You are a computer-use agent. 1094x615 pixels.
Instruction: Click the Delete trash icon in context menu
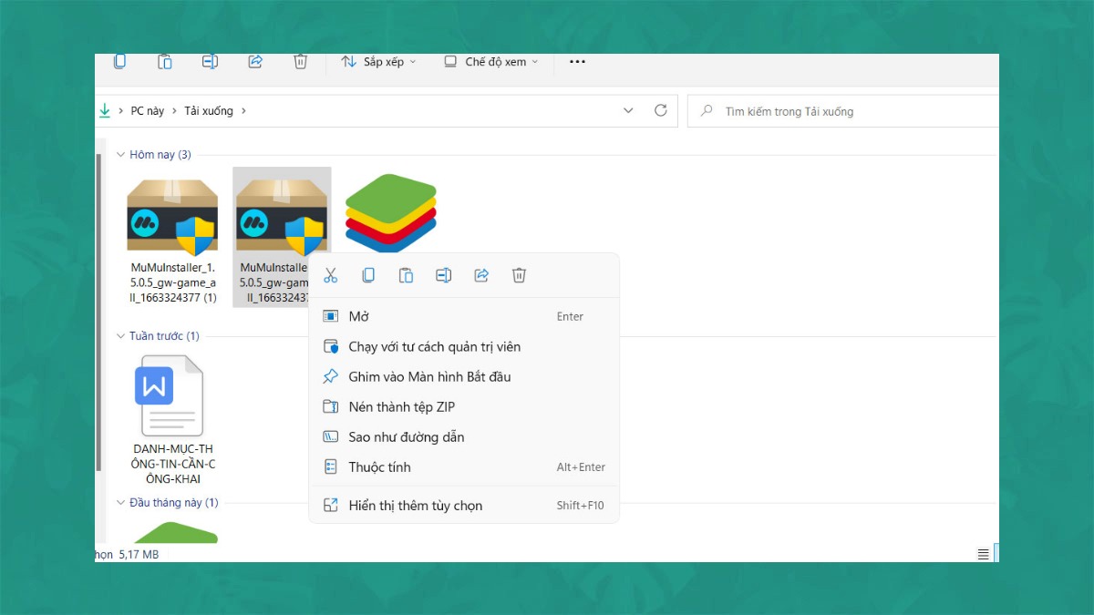(x=519, y=275)
